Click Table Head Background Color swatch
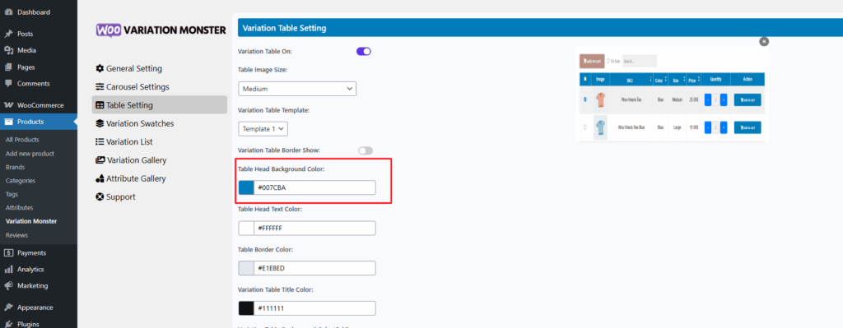The height and width of the screenshot is (328, 843). point(246,187)
